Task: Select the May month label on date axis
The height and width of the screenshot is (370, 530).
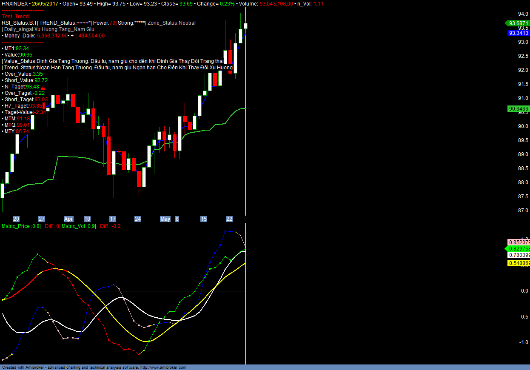Action: (x=165, y=219)
